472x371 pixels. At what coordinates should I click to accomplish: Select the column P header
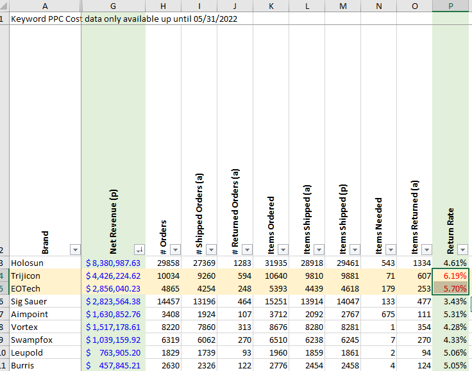451,5
